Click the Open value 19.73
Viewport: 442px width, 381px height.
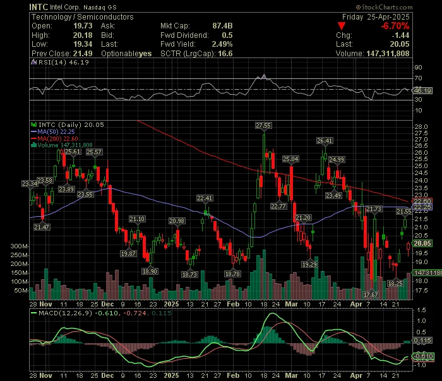(83, 26)
